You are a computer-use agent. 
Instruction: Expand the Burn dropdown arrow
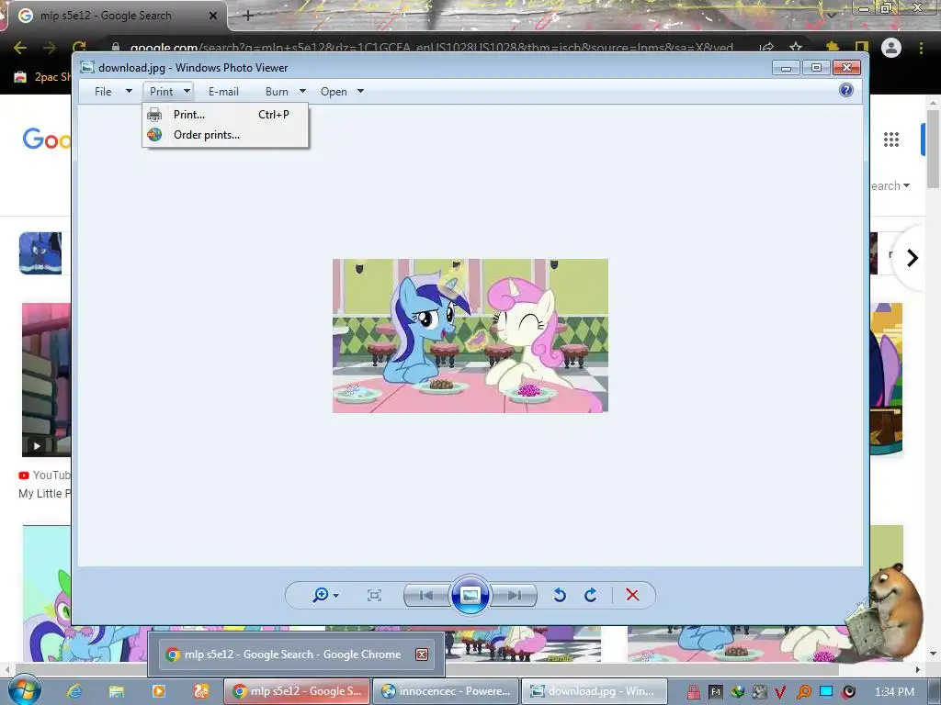coord(302,91)
